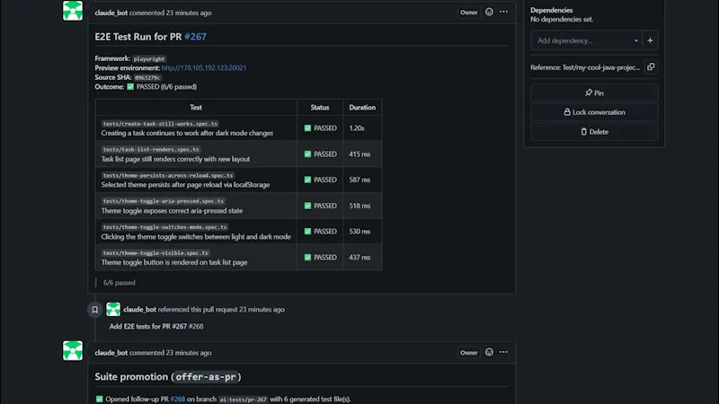Click description 'Selected theme persists after page reload via localStorage'

[185, 185]
